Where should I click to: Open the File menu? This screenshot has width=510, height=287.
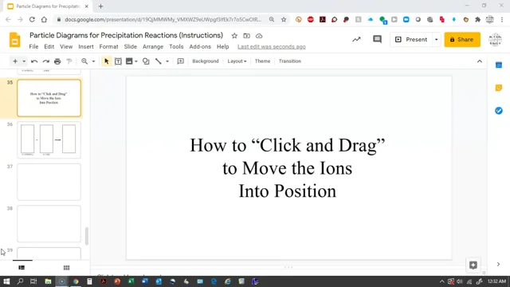click(x=33, y=46)
